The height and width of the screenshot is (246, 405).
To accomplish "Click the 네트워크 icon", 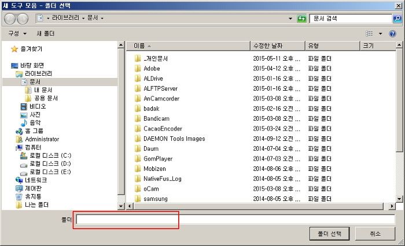I will point(19,180).
